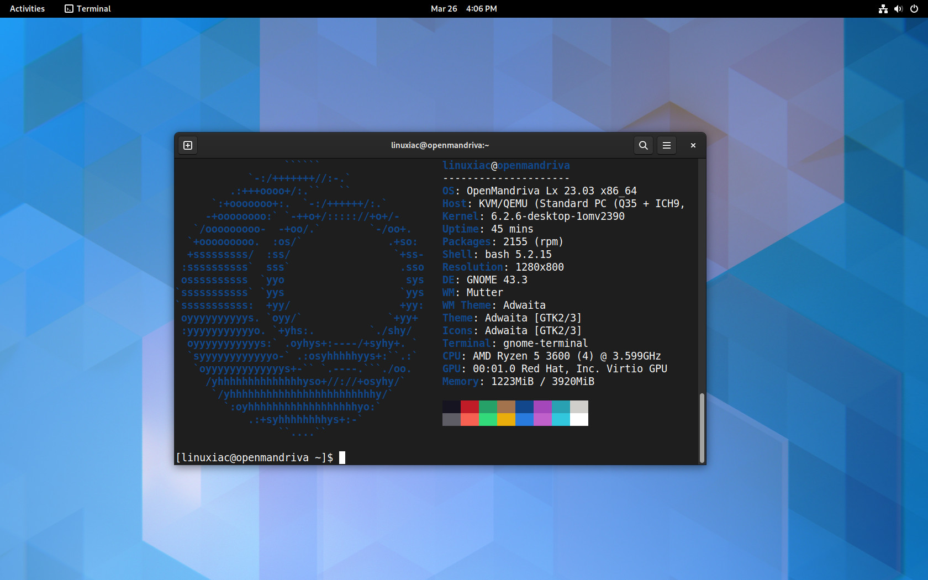Click the Packages value '2155 (rpm)'

tap(533, 242)
